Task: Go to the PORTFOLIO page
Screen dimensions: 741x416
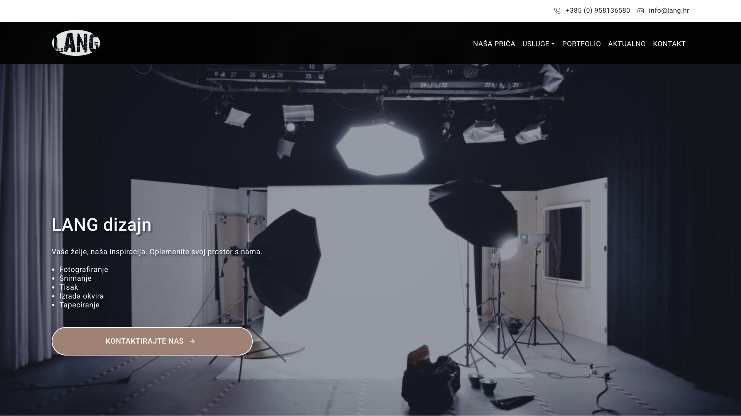Action: point(581,44)
